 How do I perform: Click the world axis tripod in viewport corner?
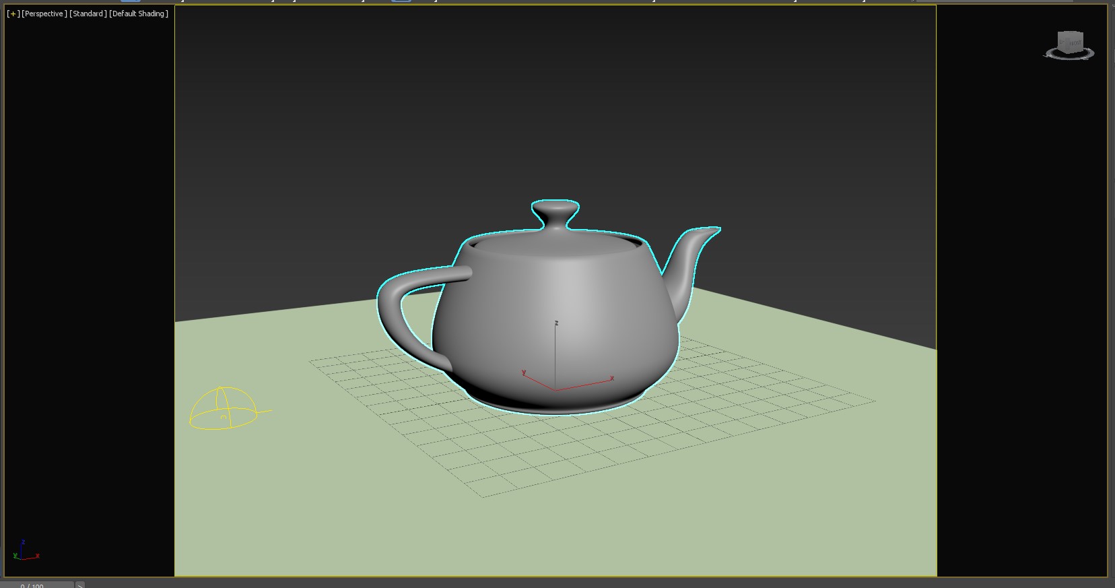24,552
